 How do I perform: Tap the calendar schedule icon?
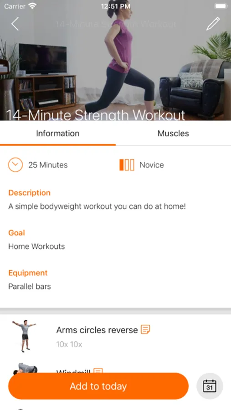pyautogui.click(x=210, y=386)
